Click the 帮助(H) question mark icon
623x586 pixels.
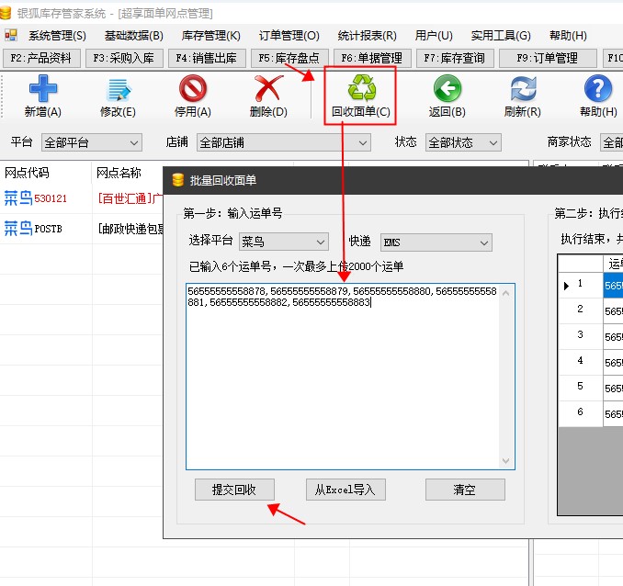tap(597, 90)
